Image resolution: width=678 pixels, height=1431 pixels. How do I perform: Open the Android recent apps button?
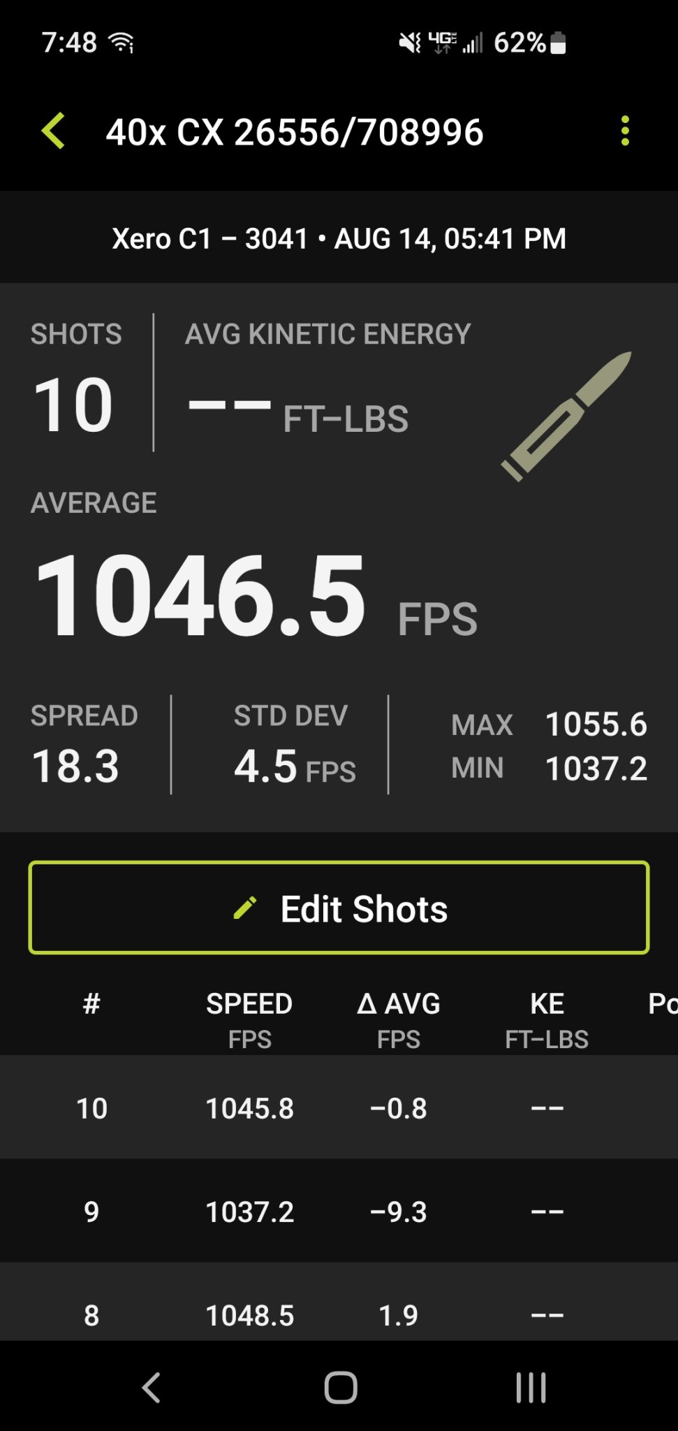tap(531, 1387)
